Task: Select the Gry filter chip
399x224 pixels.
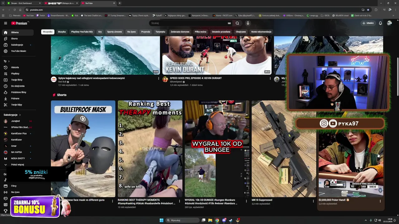Action: (x=100, y=32)
